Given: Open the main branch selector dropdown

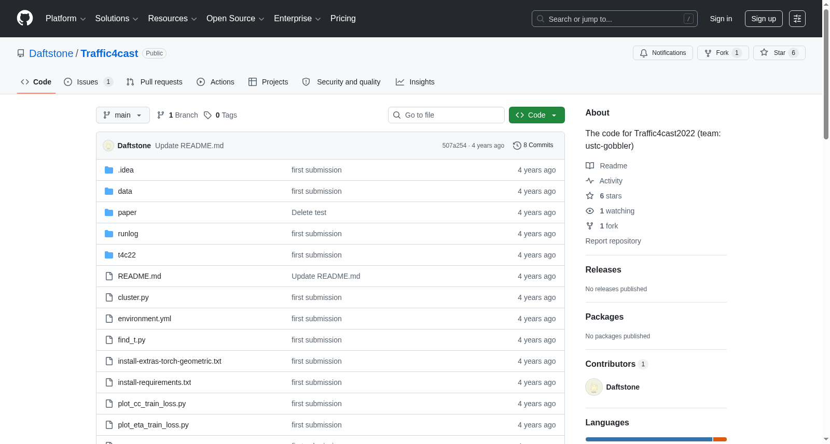Looking at the screenshot, I should 123,115.
